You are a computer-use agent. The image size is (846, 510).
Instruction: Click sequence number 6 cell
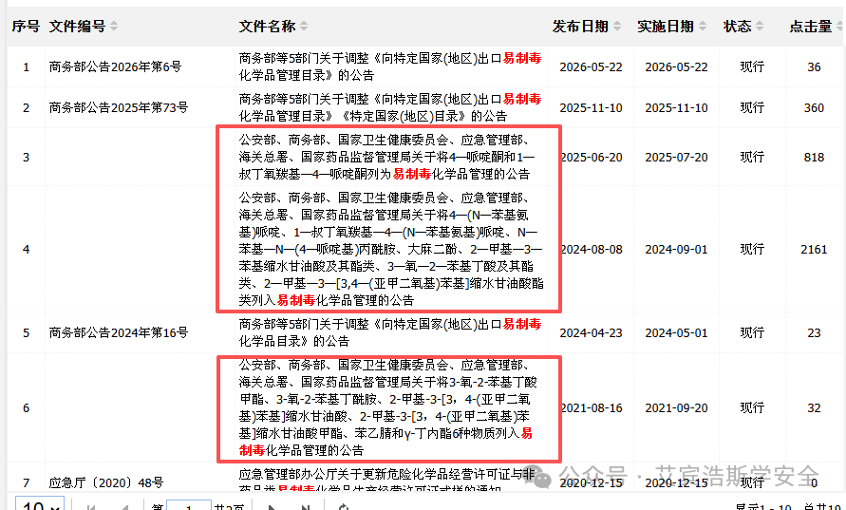tap(26, 407)
